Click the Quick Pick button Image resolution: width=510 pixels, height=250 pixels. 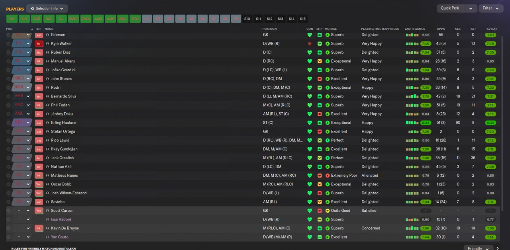click(x=450, y=8)
